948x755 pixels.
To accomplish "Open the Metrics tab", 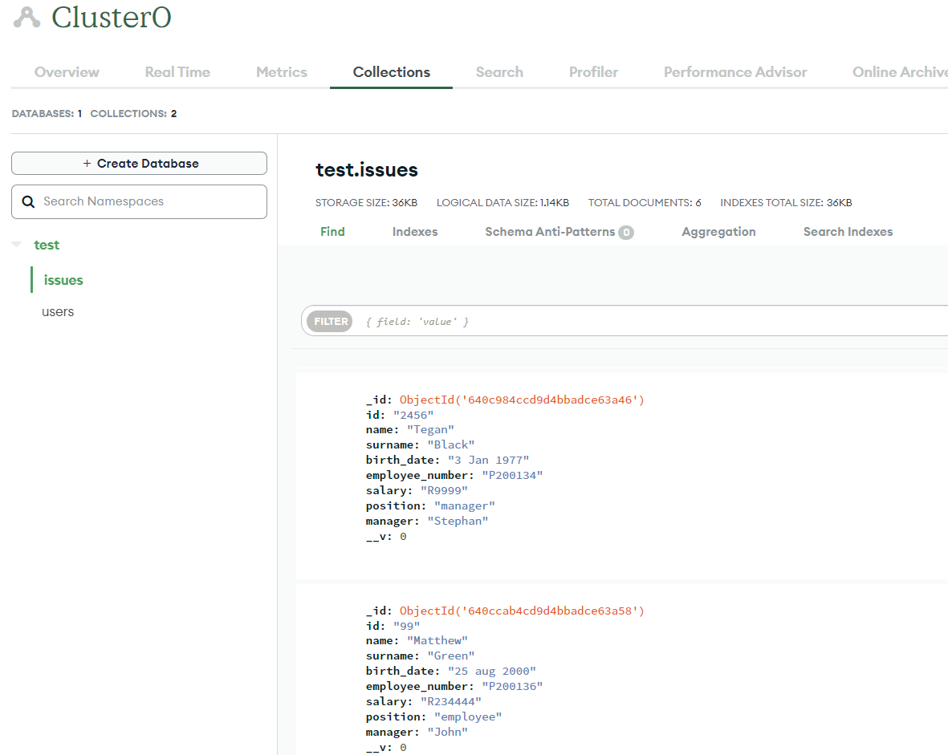I will (x=282, y=72).
